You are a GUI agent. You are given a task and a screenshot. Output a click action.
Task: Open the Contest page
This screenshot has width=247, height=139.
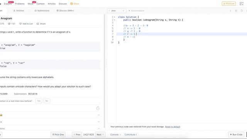coord(41,3)
